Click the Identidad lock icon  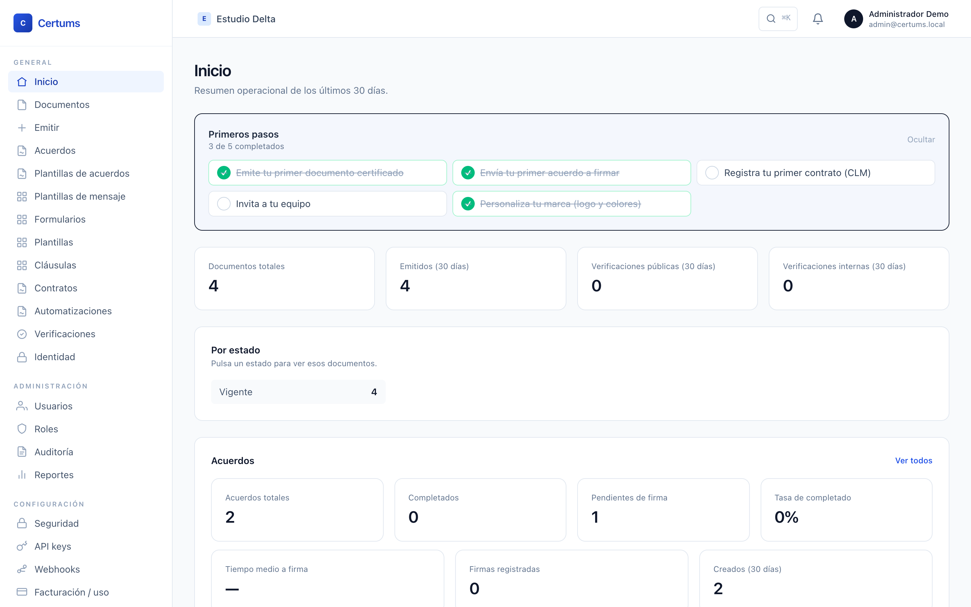(x=22, y=356)
